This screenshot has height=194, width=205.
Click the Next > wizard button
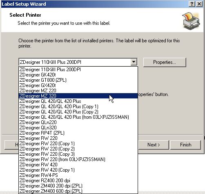154,145
